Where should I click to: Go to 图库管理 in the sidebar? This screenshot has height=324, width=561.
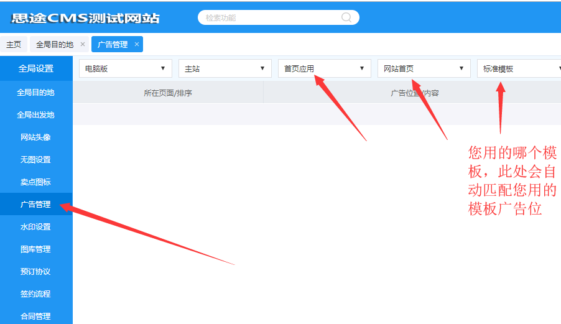35,249
